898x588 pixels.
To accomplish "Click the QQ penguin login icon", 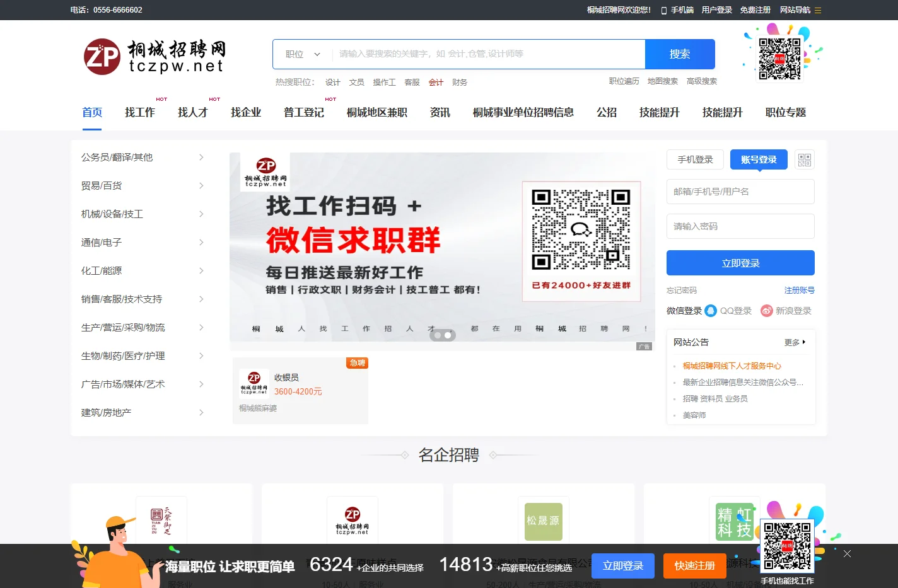I will [x=711, y=311].
